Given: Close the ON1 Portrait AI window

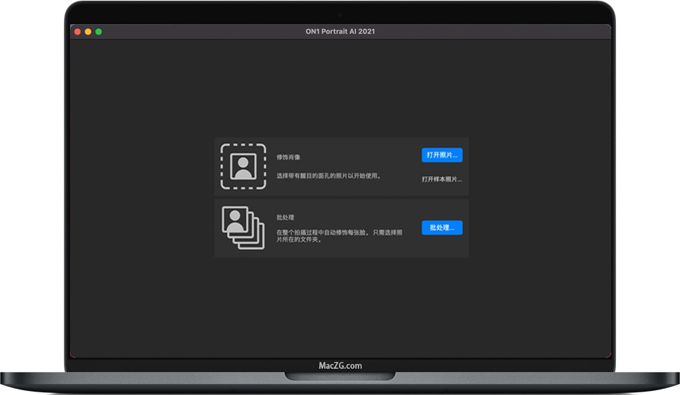Looking at the screenshot, I should click(78, 32).
